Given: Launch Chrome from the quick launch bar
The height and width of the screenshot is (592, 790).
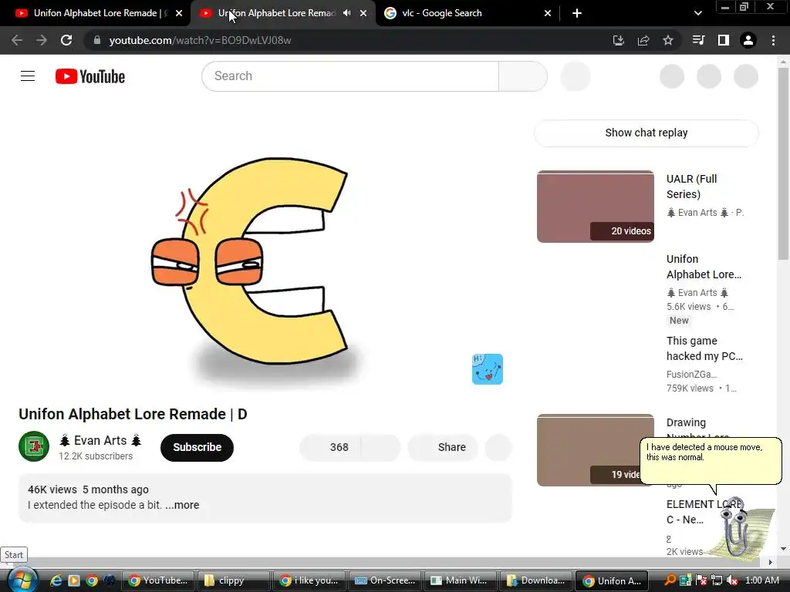Looking at the screenshot, I should (92, 580).
